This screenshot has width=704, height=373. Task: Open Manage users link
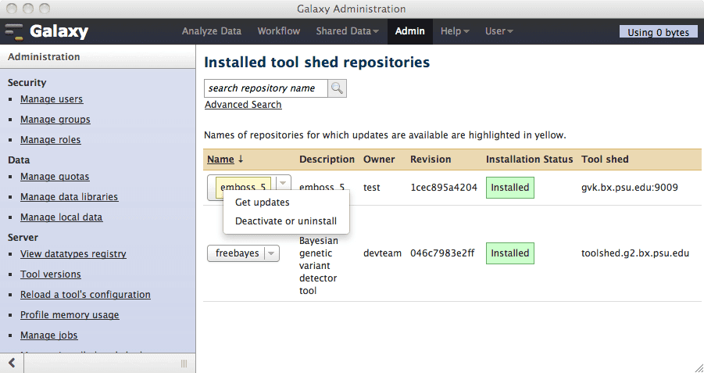[52, 99]
